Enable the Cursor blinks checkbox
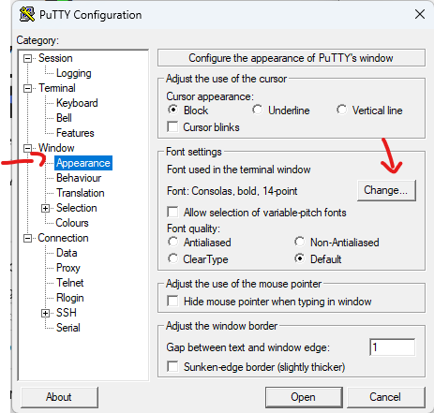 click(172, 126)
